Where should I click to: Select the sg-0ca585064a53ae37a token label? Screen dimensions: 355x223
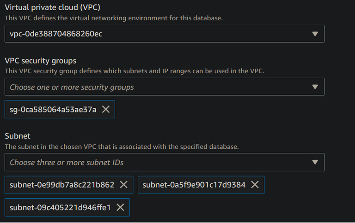click(53, 109)
